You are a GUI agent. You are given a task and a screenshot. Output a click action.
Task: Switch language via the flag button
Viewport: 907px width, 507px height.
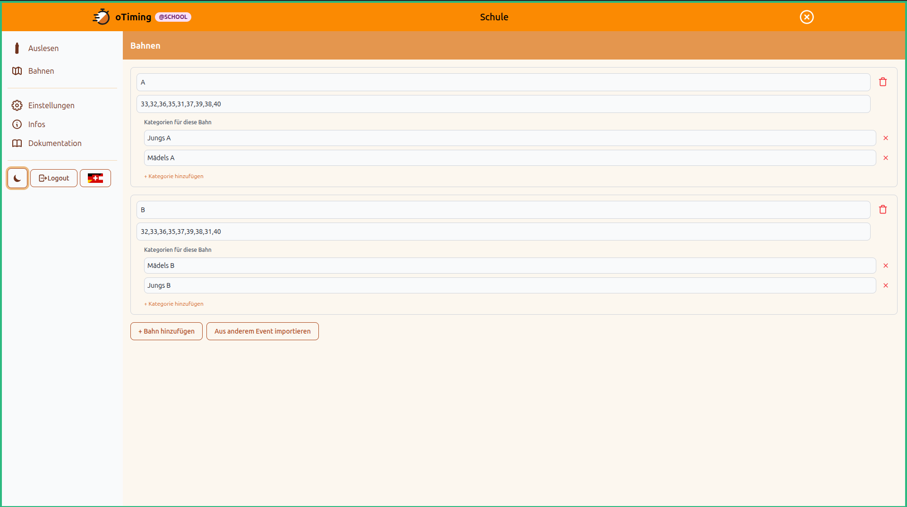[x=95, y=178]
